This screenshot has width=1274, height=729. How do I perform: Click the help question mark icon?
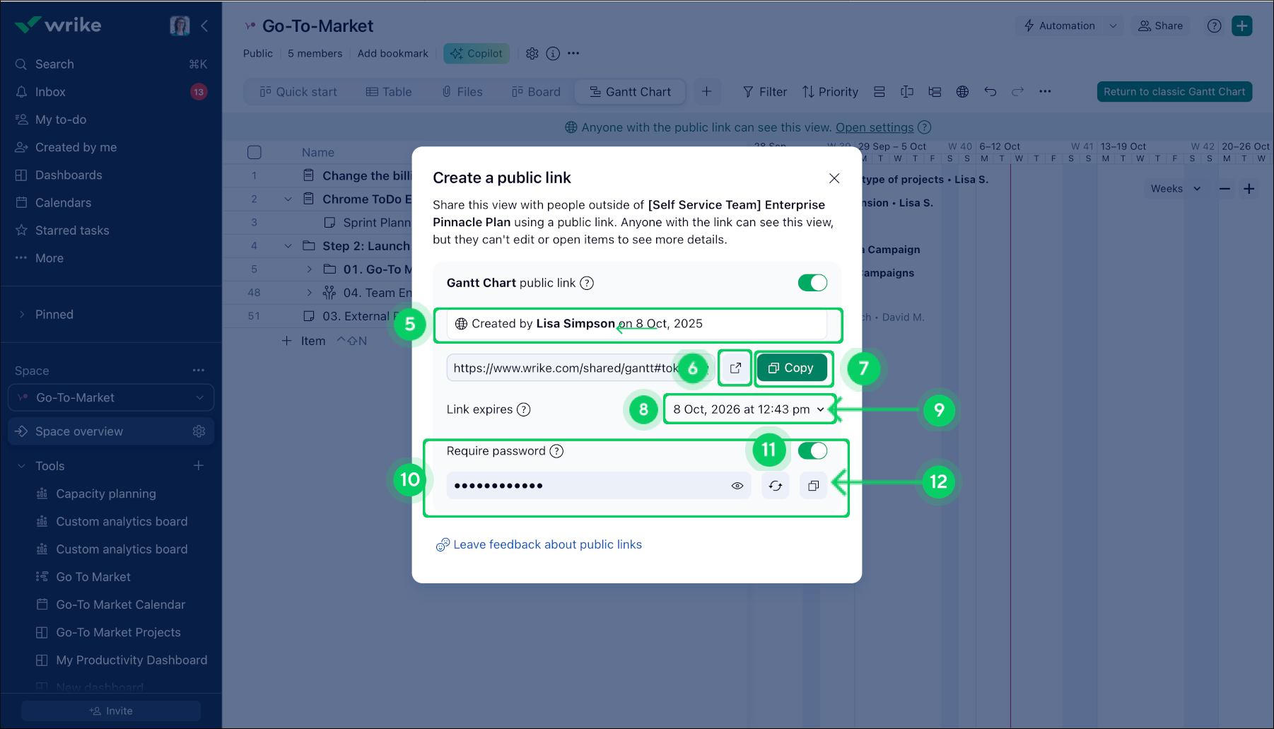point(1214,26)
